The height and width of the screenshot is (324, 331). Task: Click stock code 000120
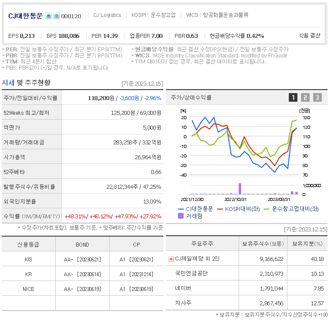(71, 16)
